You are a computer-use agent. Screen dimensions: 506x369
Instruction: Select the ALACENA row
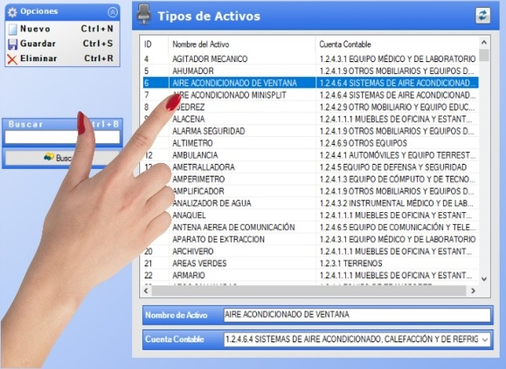[310, 120]
